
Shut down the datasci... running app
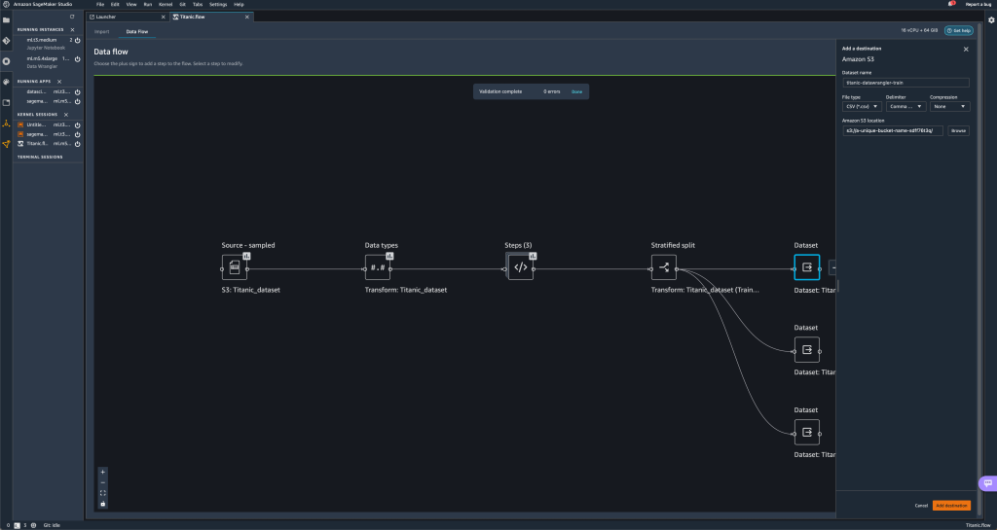pos(78,92)
